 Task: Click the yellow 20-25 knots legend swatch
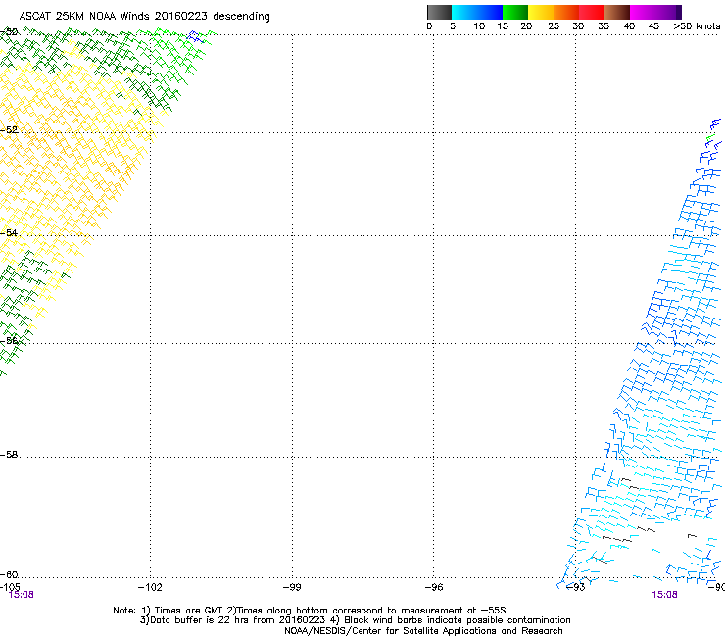coord(541,12)
